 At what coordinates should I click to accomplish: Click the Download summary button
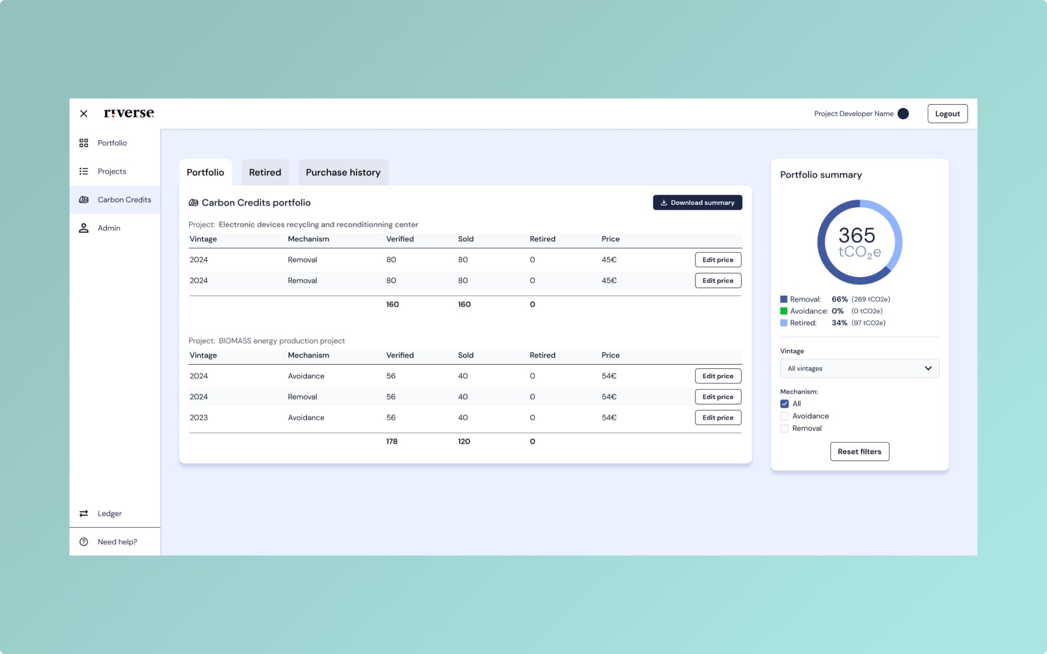[697, 202]
